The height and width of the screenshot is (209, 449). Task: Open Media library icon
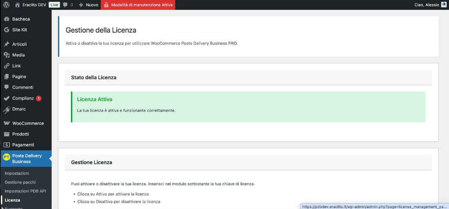click(6, 55)
